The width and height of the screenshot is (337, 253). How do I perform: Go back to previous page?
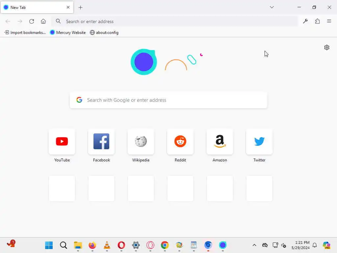(8, 21)
